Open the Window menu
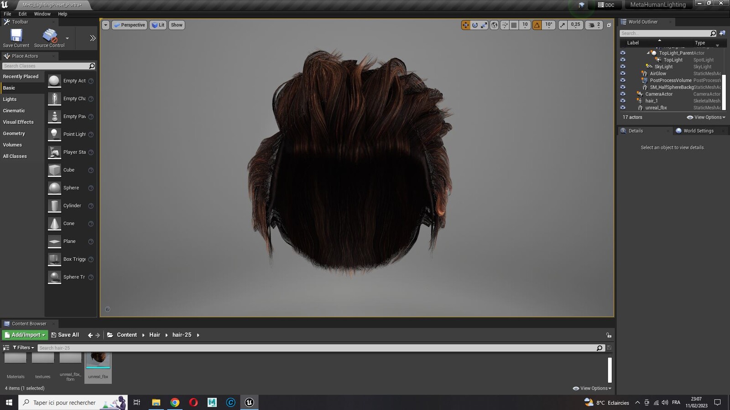Screen dimensions: 730x410 pos(42,14)
